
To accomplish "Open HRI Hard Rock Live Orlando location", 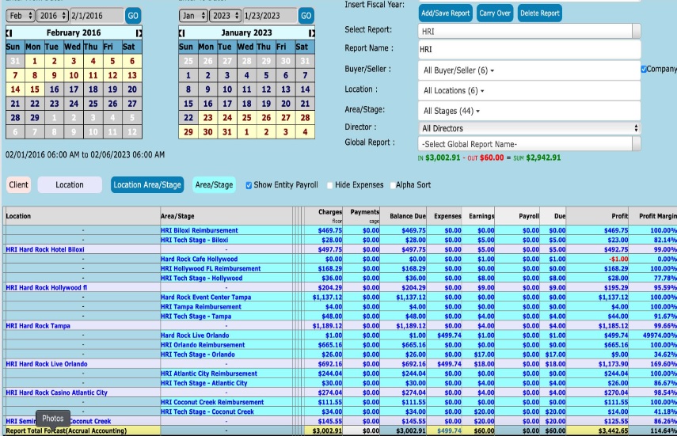I will tap(47, 364).
